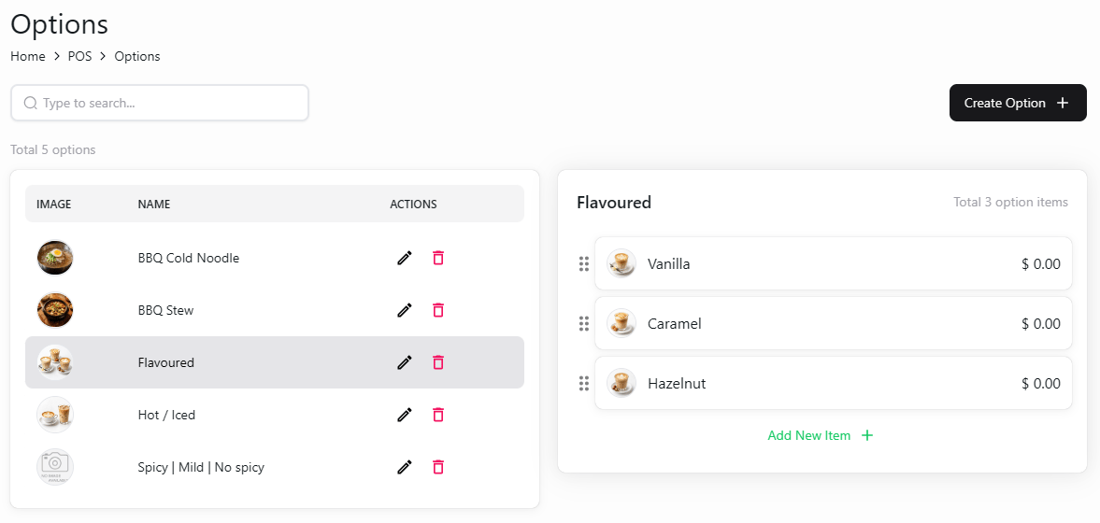Click the Vanilla price $ 0.00
The image size is (1100, 523).
[x=1041, y=264]
